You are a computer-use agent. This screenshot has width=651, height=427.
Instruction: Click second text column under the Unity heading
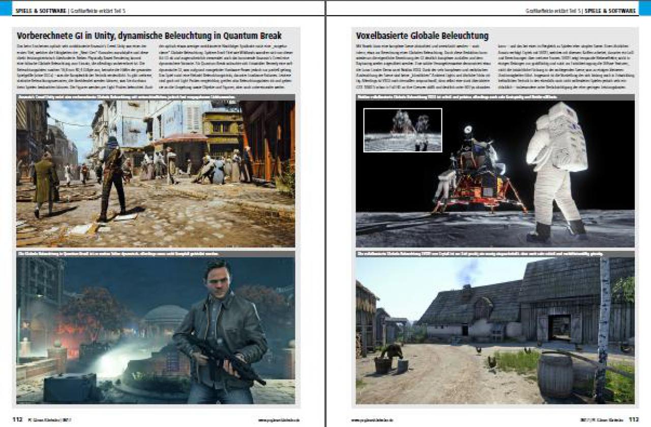226,67
